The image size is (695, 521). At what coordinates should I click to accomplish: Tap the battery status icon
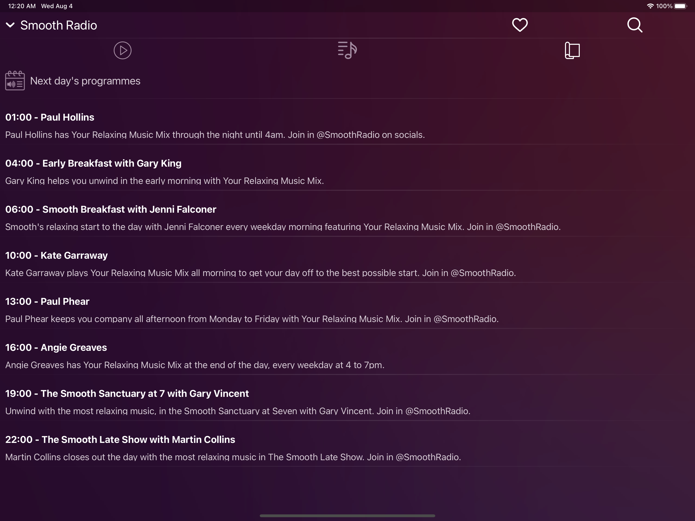click(680, 6)
